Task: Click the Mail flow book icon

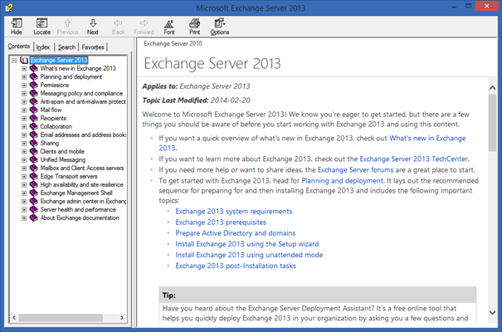Action: [x=34, y=109]
